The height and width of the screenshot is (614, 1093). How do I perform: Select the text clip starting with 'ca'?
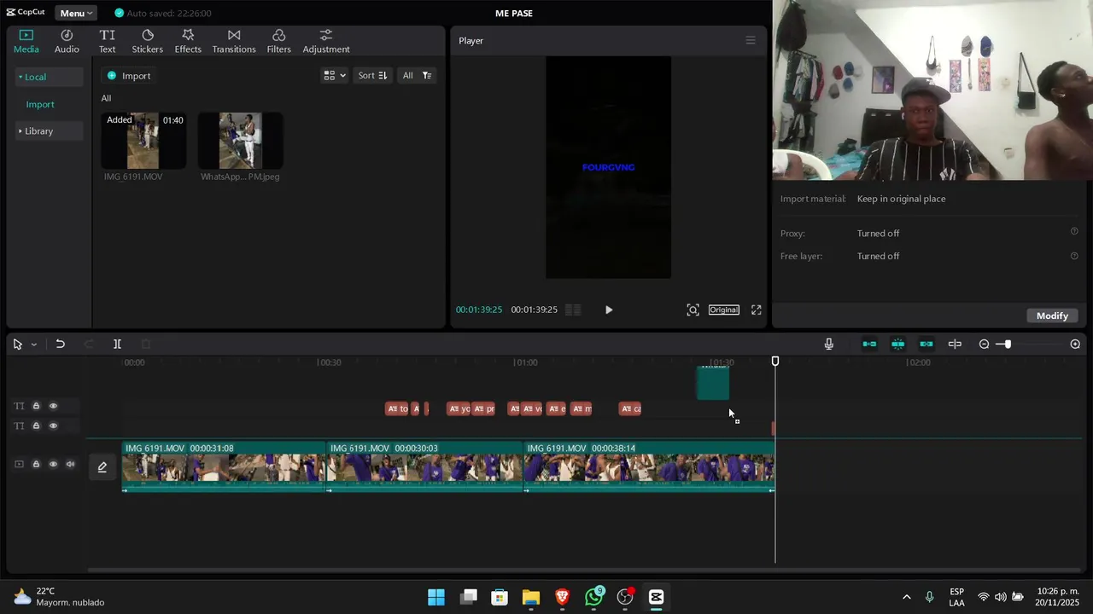630,408
